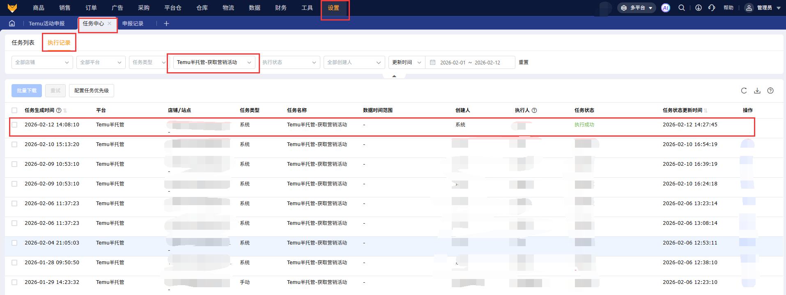
Task: Check the row updated 2026-02-10 16:24:18
Action: click(14, 184)
